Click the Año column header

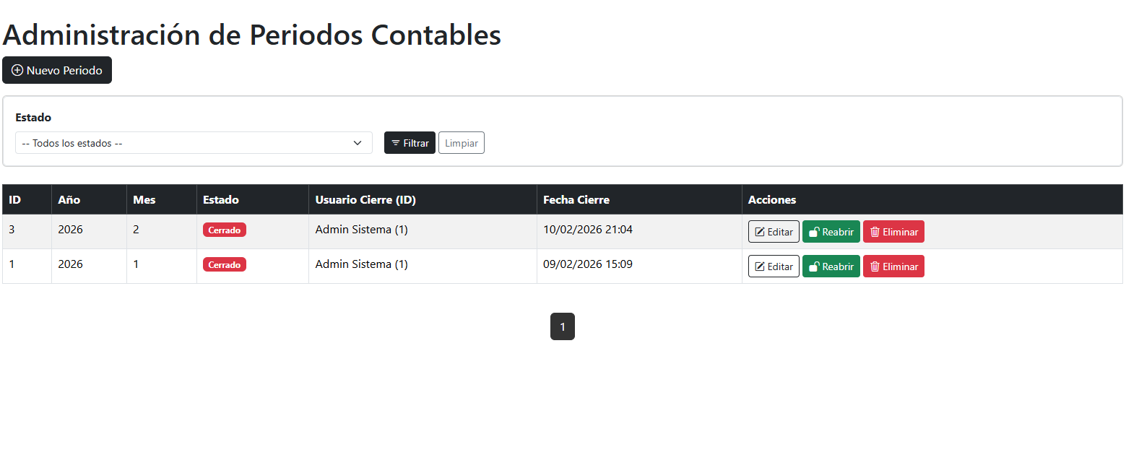click(x=69, y=200)
